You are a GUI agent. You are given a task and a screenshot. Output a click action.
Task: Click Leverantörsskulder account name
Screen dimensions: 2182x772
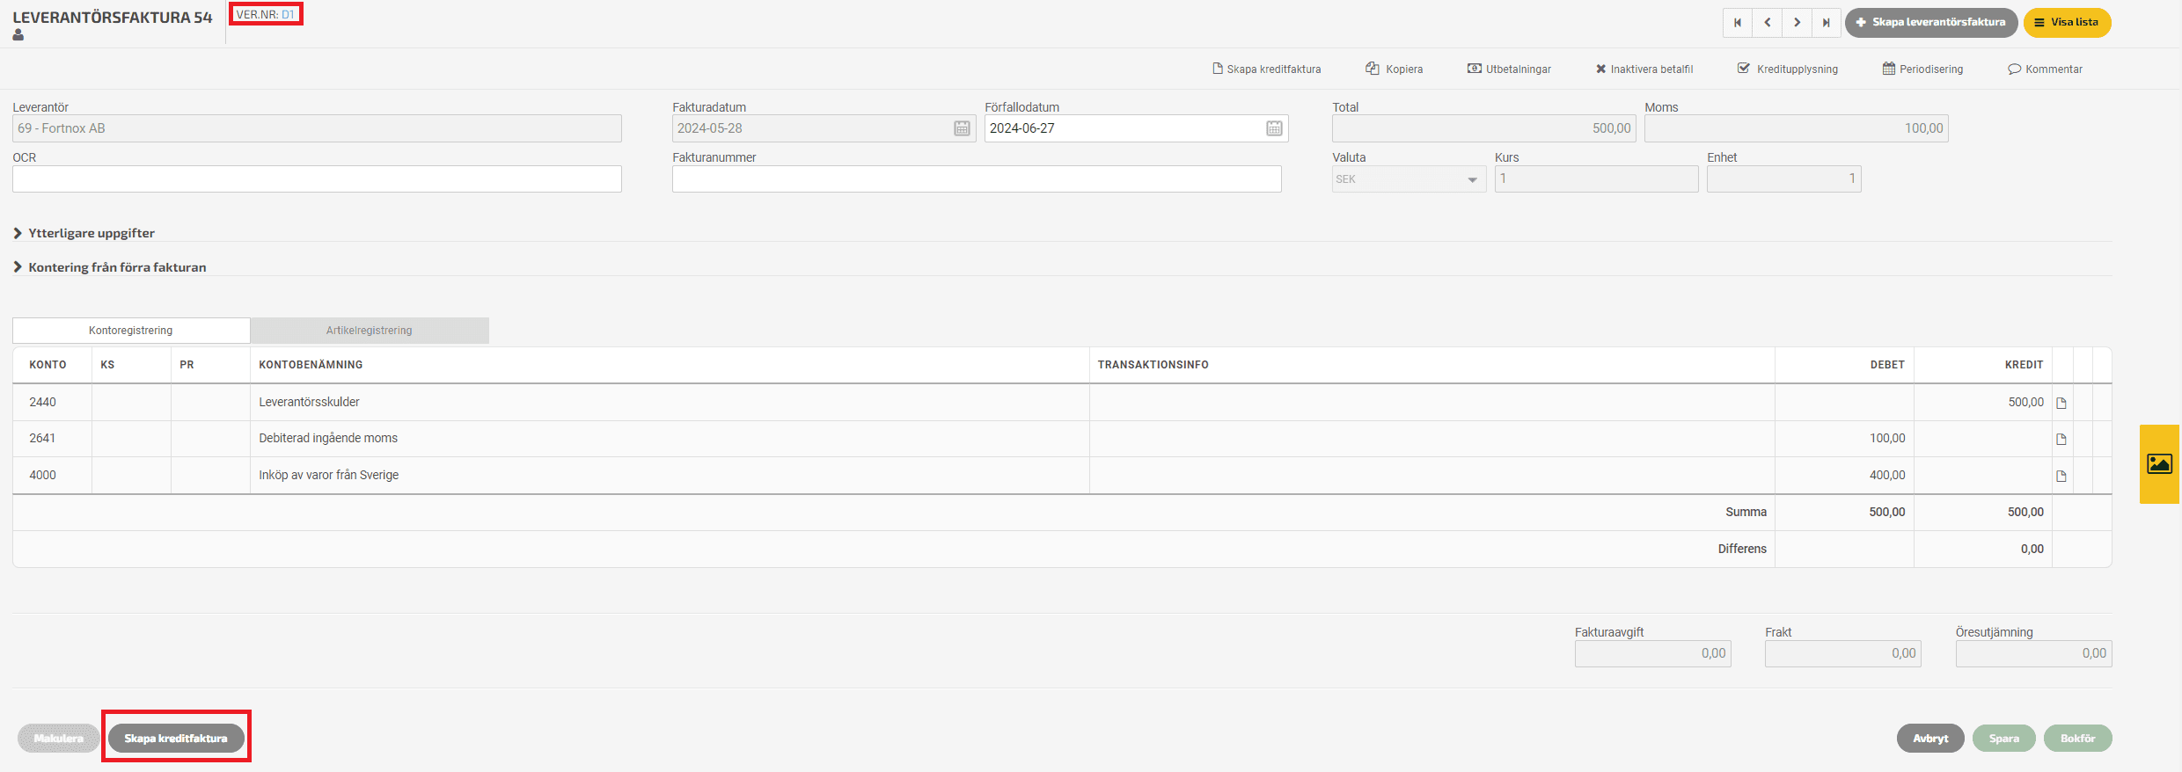pyautogui.click(x=309, y=403)
